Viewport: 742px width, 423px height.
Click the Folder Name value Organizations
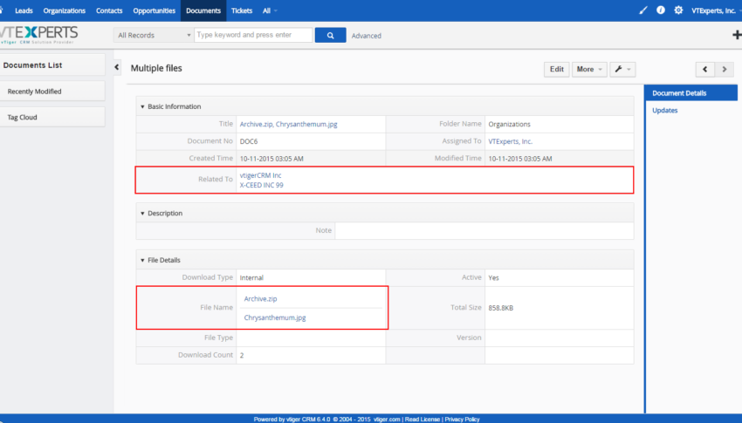(x=509, y=125)
